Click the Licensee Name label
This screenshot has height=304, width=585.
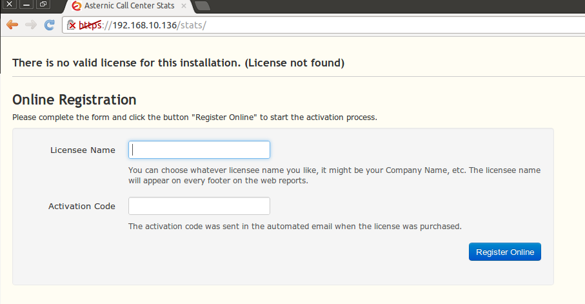(83, 150)
